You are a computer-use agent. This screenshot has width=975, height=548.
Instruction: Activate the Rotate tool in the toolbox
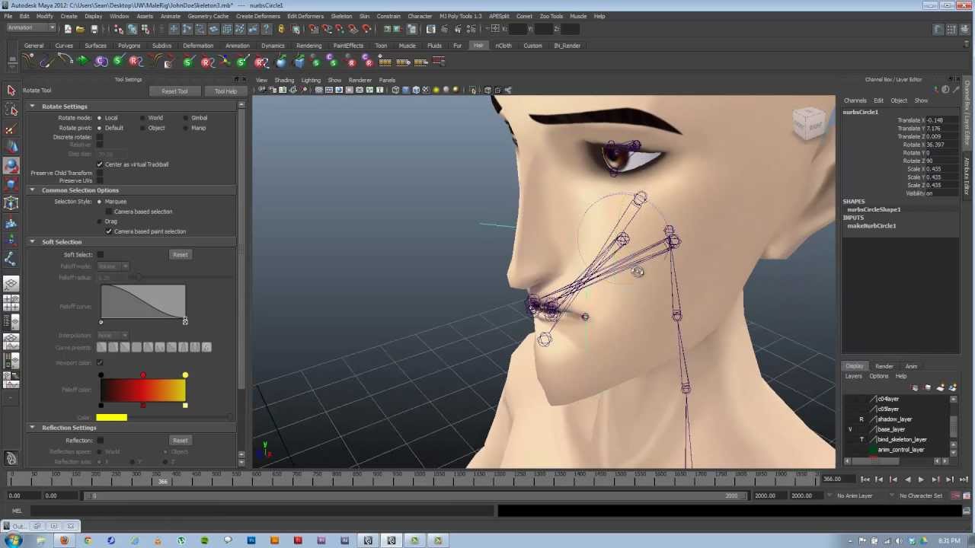pyautogui.click(x=11, y=166)
